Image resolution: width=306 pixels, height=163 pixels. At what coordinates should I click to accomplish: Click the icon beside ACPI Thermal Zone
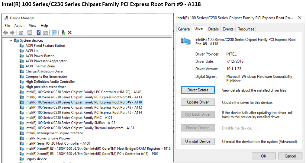(22, 66)
